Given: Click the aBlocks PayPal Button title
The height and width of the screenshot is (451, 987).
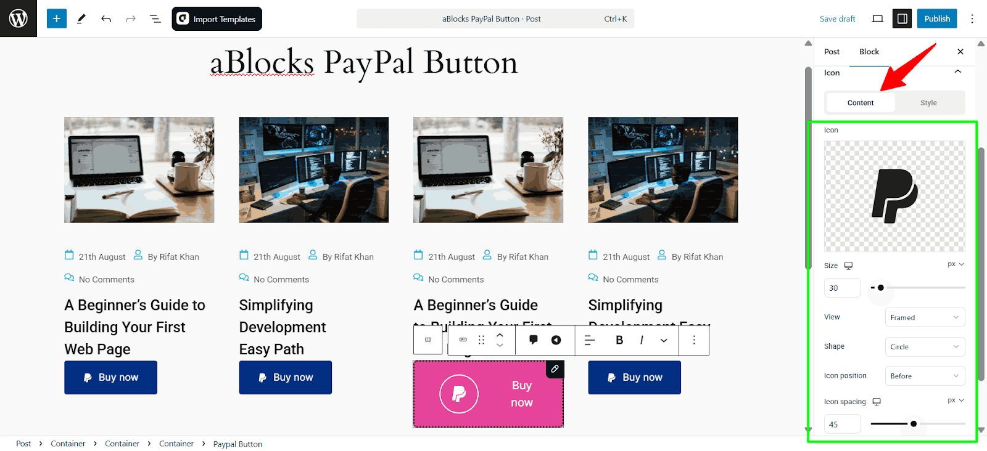Looking at the screenshot, I should click(x=364, y=63).
